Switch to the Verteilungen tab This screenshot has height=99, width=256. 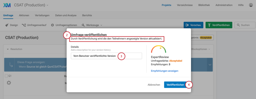coord(42,15)
